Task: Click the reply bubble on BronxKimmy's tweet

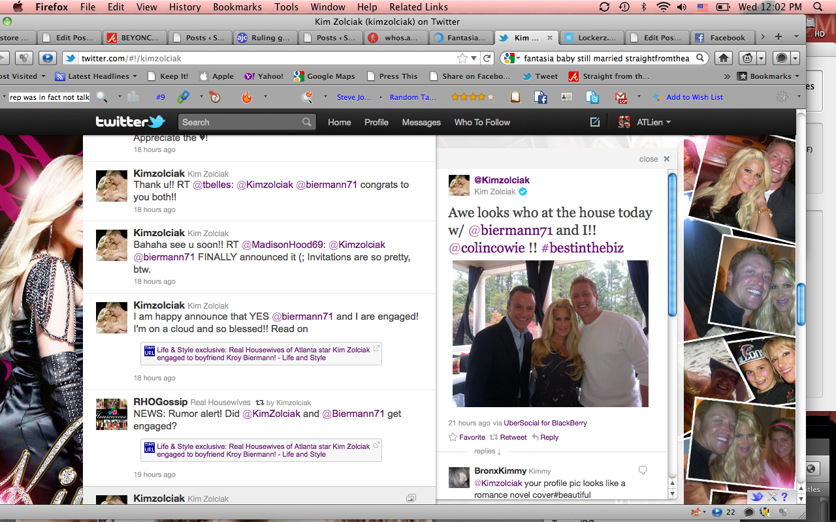Action: [x=642, y=470]
